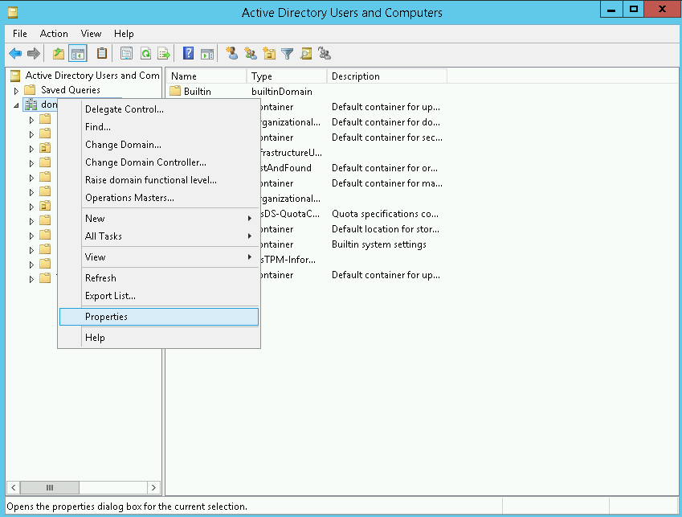Select Properties from the context menu
Viewport: 682px width, 517px height.
(159, 317)
